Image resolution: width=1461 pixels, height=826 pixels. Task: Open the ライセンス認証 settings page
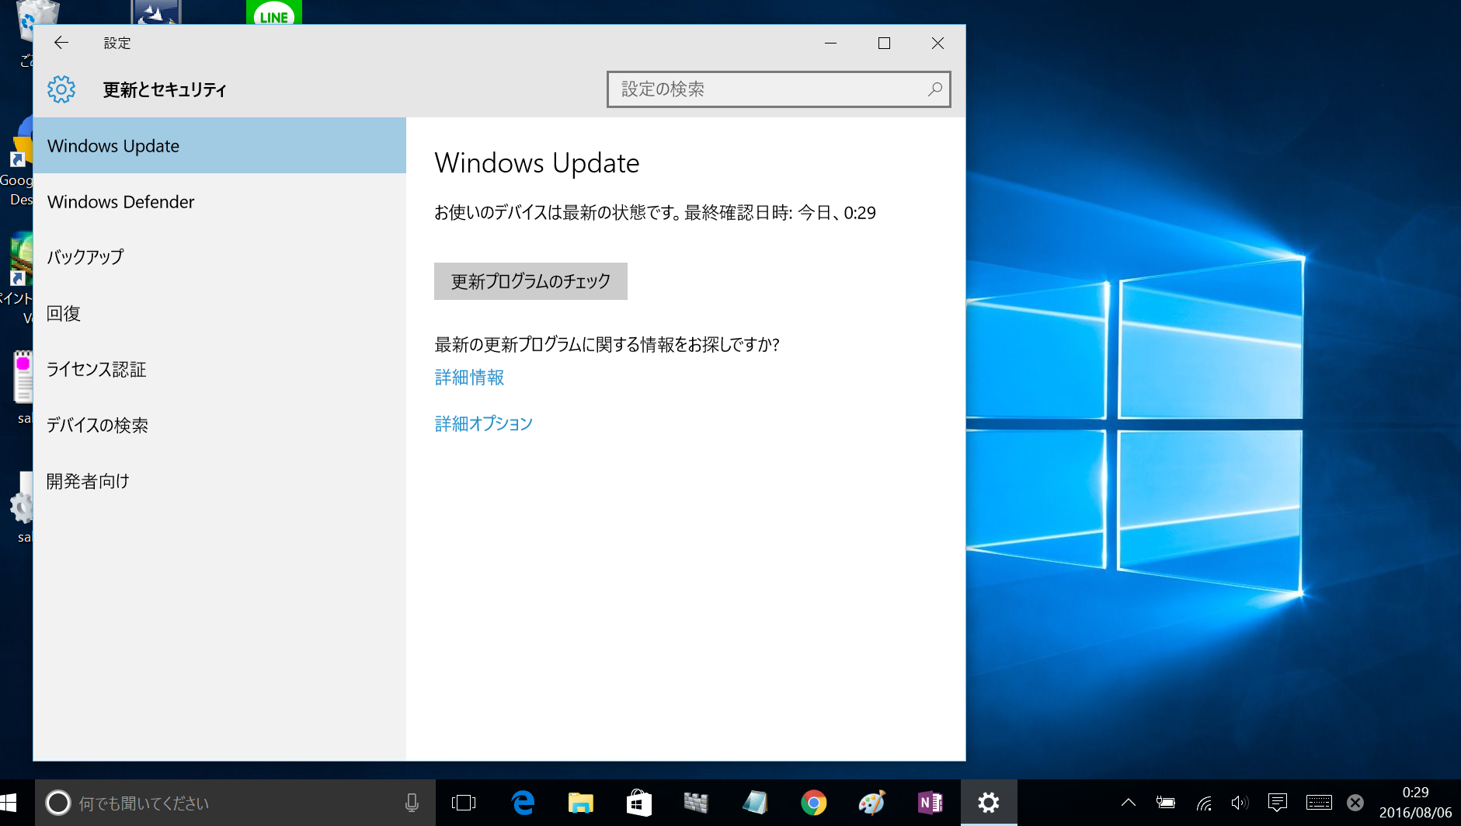coord(220,369)
